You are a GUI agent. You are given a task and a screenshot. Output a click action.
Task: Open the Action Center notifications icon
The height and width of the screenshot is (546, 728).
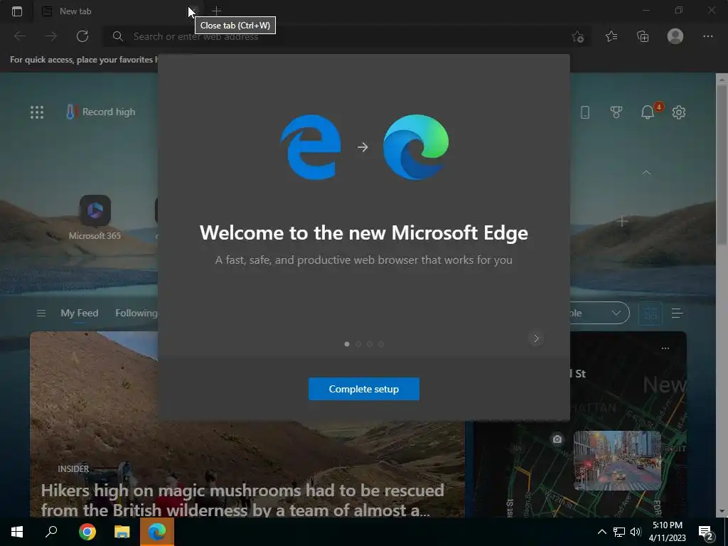pyautogui.click(x=706, y=532)
